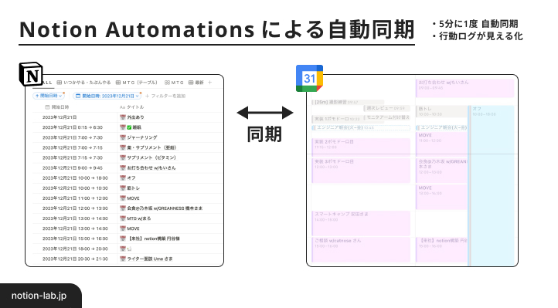The width and height of the screenshot is (558, 308).
Task: Click the page icon of the 18:00 → 20:00 row
Action: coord(123,249)
